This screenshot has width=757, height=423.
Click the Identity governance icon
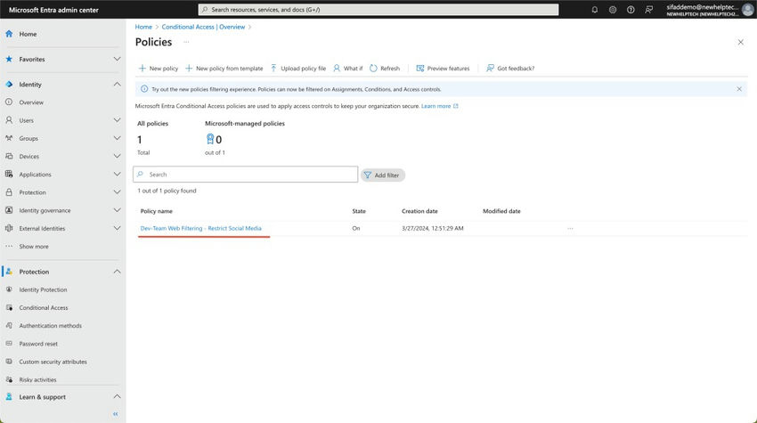coord(9,210)
